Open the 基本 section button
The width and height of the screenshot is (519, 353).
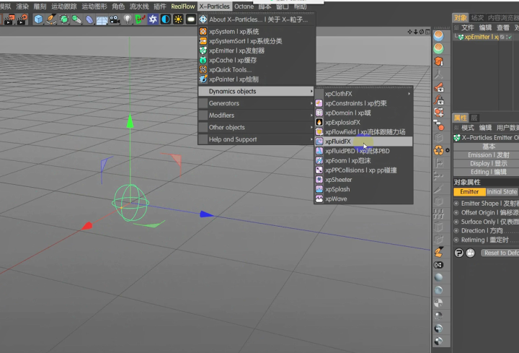(487, 147)
